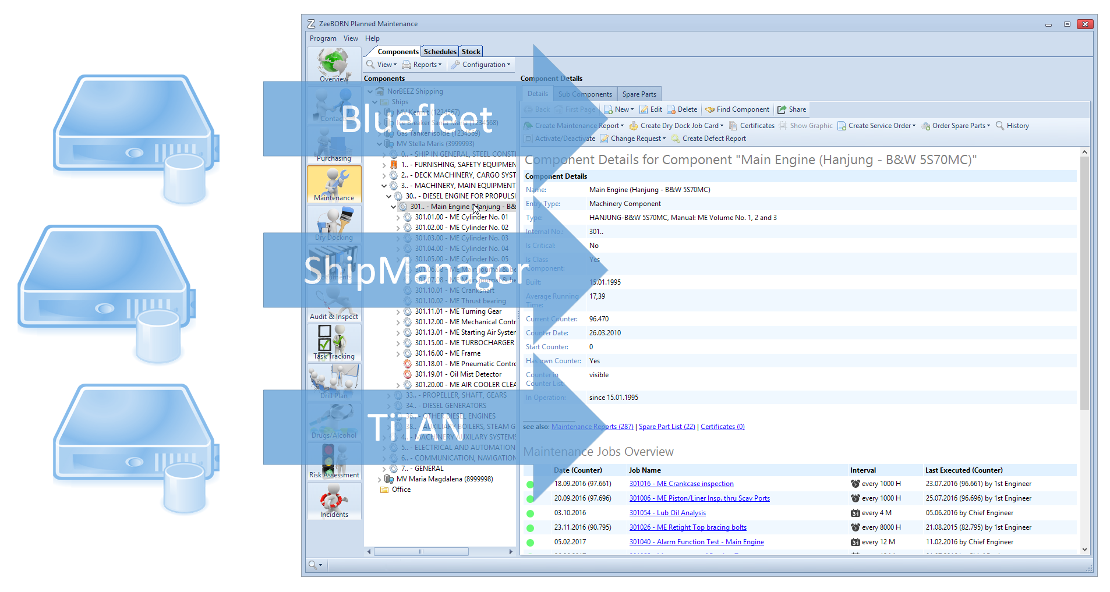Click the tree horizontal scrollbar thumb
The width and height of the screenshot is (1110, 592).
coord(420,552)
